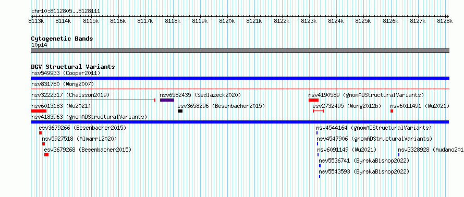Click the DGV Structural Variants track title
This screenshot has width=464, height=197.
(73, 67)
